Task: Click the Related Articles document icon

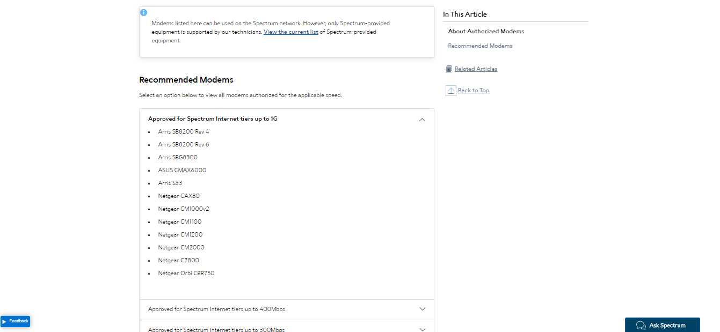Action: [x=449, y=69]
